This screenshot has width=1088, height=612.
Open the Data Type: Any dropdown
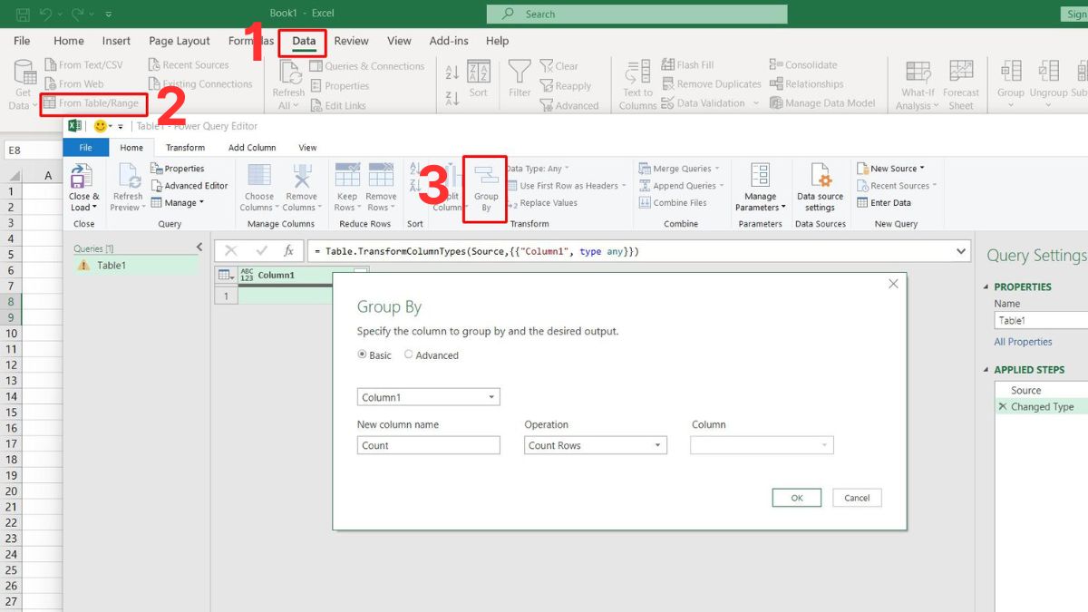point(537,169)
